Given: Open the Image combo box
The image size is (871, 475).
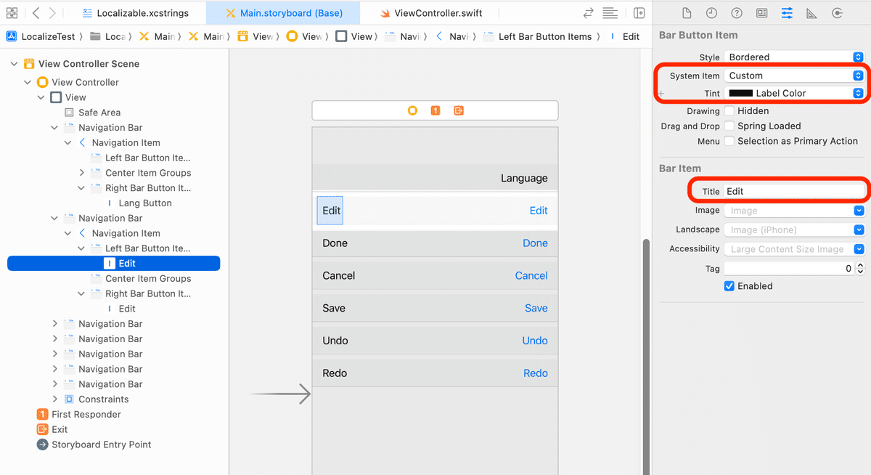Looking at the screenshot, I should [794, 211].
